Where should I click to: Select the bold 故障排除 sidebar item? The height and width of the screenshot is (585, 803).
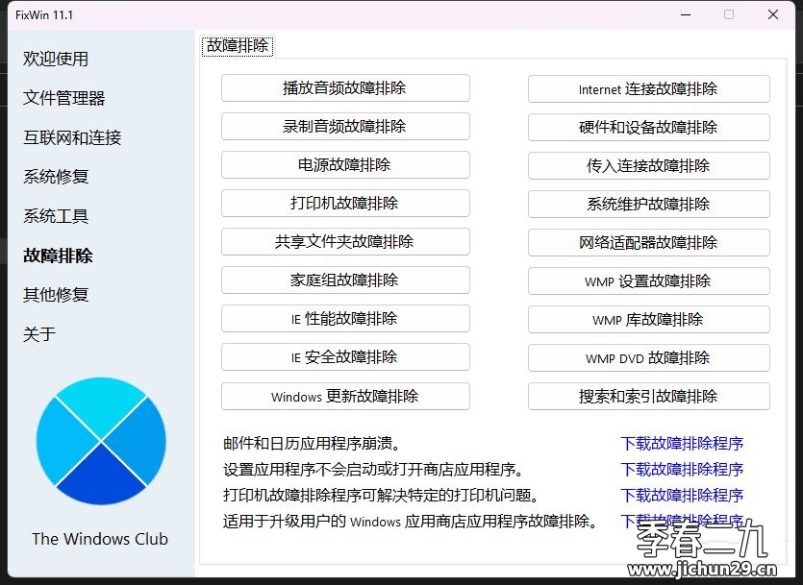(58, 256)
